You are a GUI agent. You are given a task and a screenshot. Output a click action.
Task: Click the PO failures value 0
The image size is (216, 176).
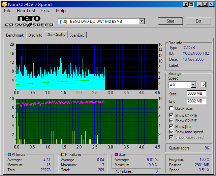(x=157, y=171)
